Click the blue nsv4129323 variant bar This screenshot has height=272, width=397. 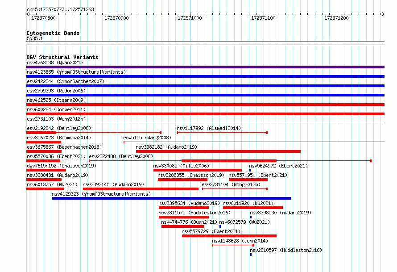point(171,198)
